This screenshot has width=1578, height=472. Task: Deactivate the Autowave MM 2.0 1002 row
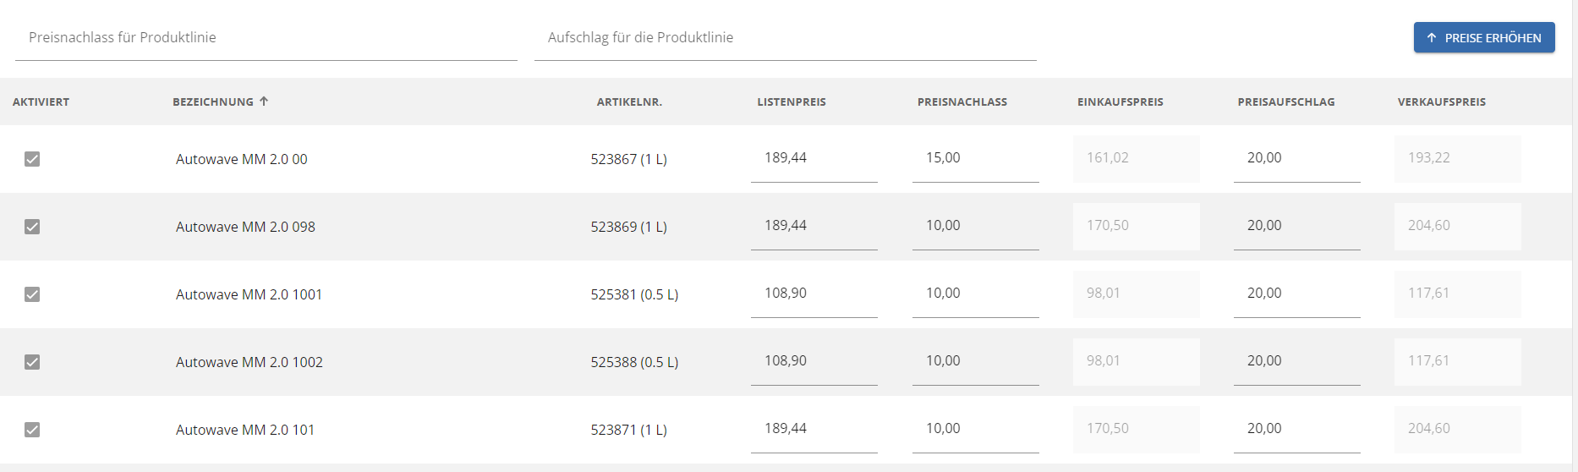(x=32, y=362)
